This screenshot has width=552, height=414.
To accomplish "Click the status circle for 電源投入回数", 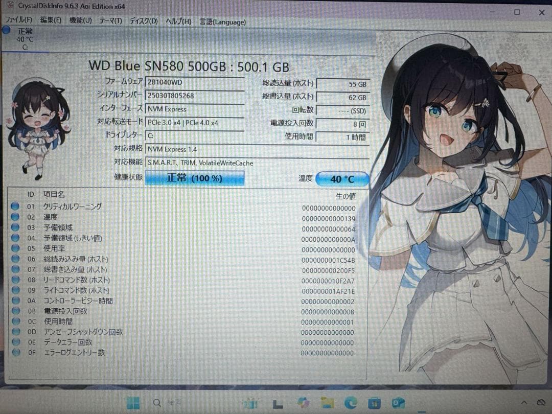I will click(16, 311).
